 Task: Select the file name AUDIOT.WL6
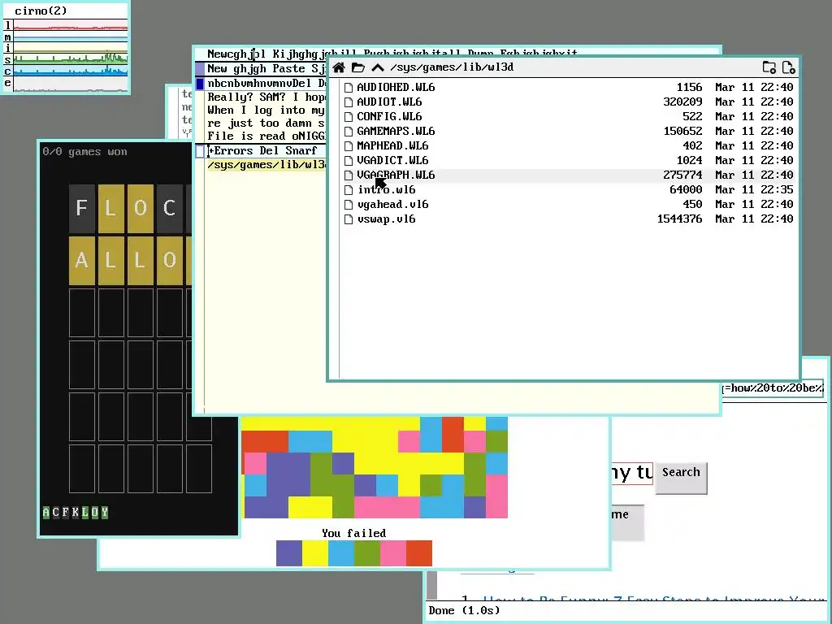tap(389, 102)
